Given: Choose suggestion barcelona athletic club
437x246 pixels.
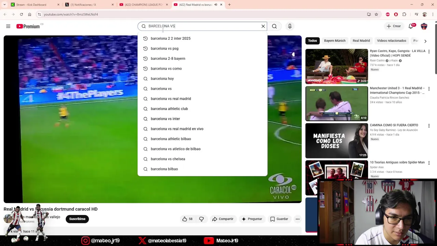Looking at the screenshot, I should coord(202,109).
